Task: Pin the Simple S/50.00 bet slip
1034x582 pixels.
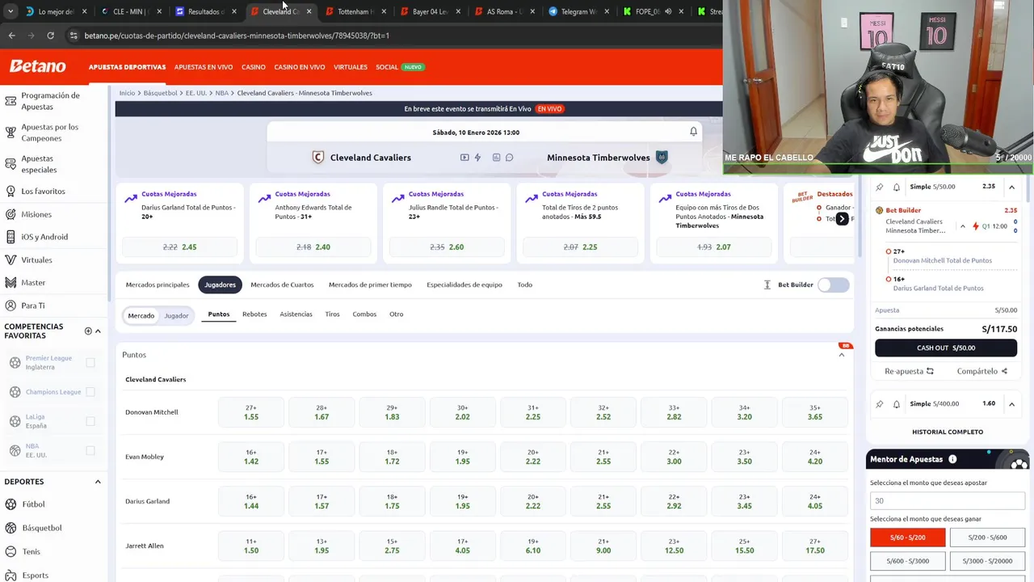Action: tap(880, 187)
